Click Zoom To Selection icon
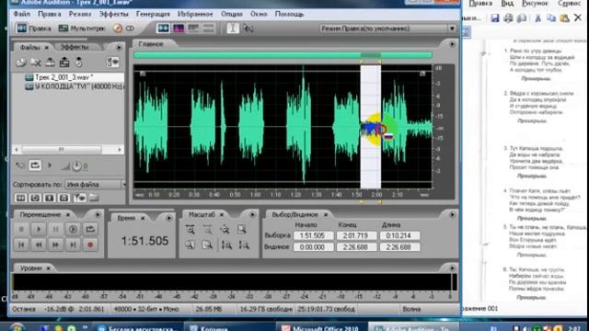The height and width of the screenshot is (331, 589). (x=241, y=229)
